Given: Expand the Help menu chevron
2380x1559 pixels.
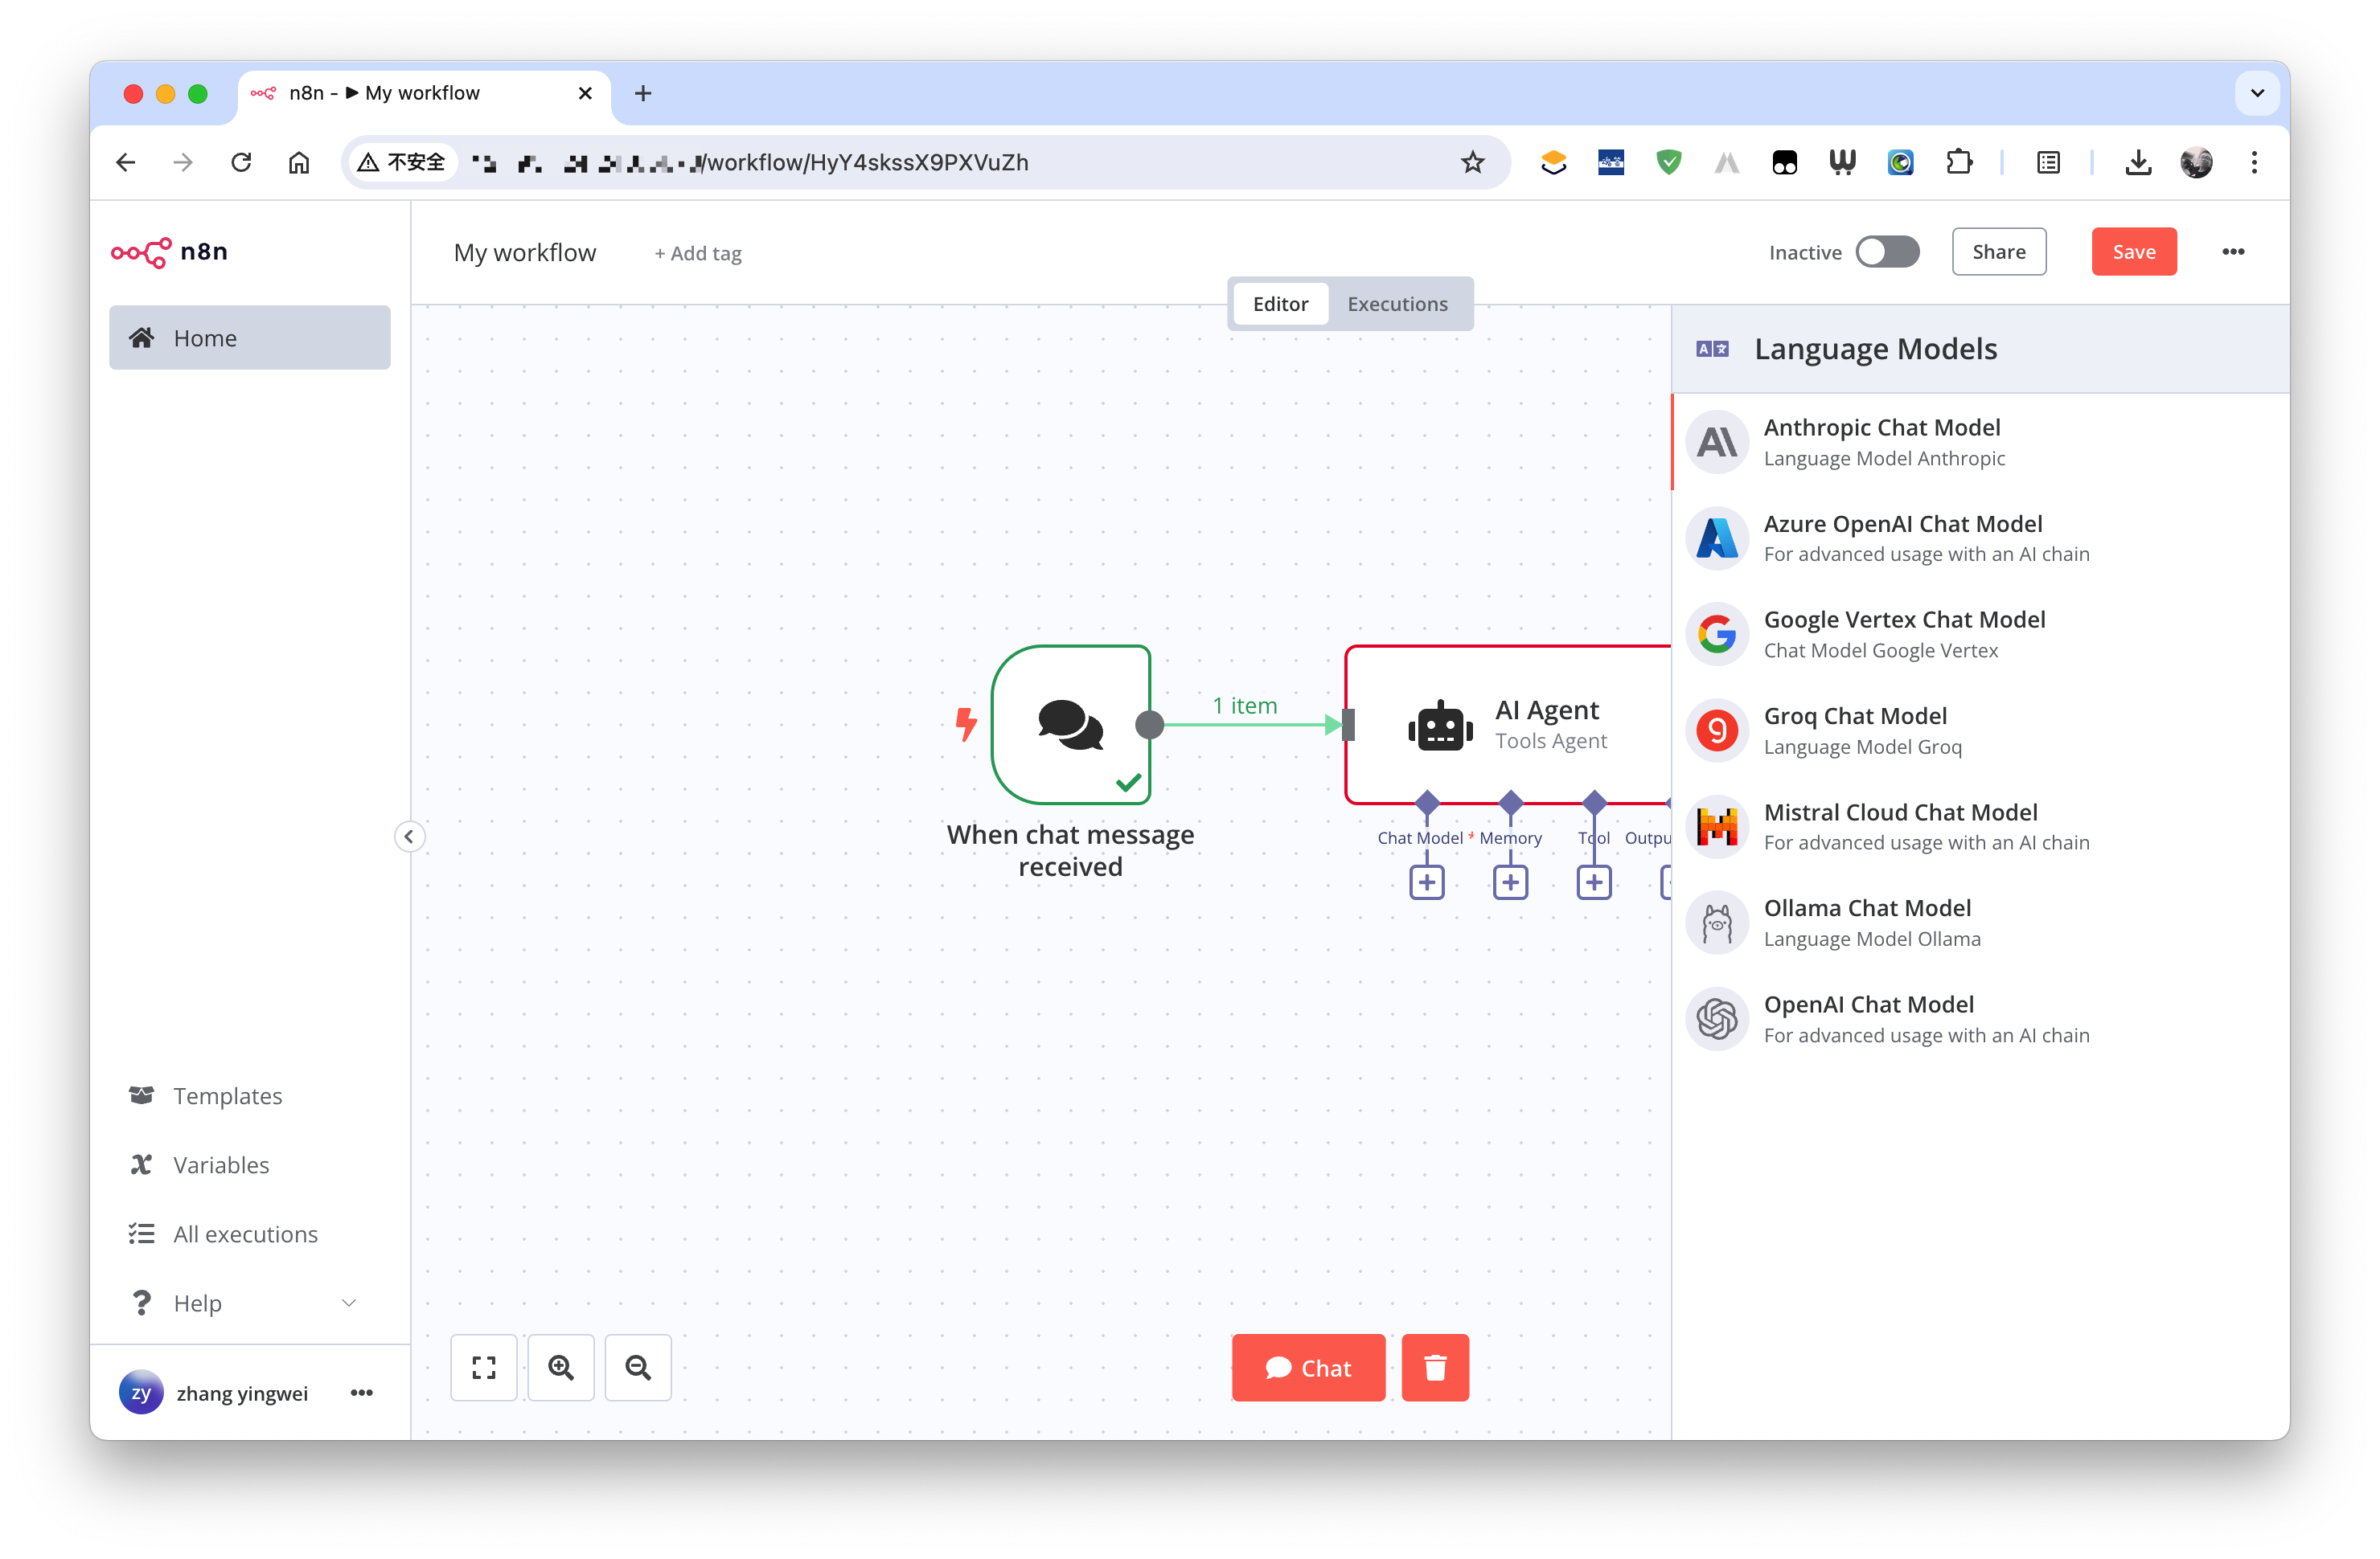Looking at the screenshot, I should point(349,1302).
